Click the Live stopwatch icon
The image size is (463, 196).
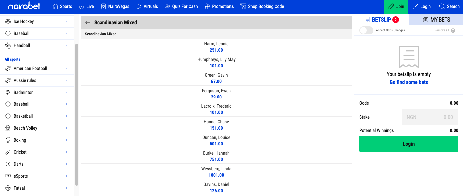click(x=82, y=6)
